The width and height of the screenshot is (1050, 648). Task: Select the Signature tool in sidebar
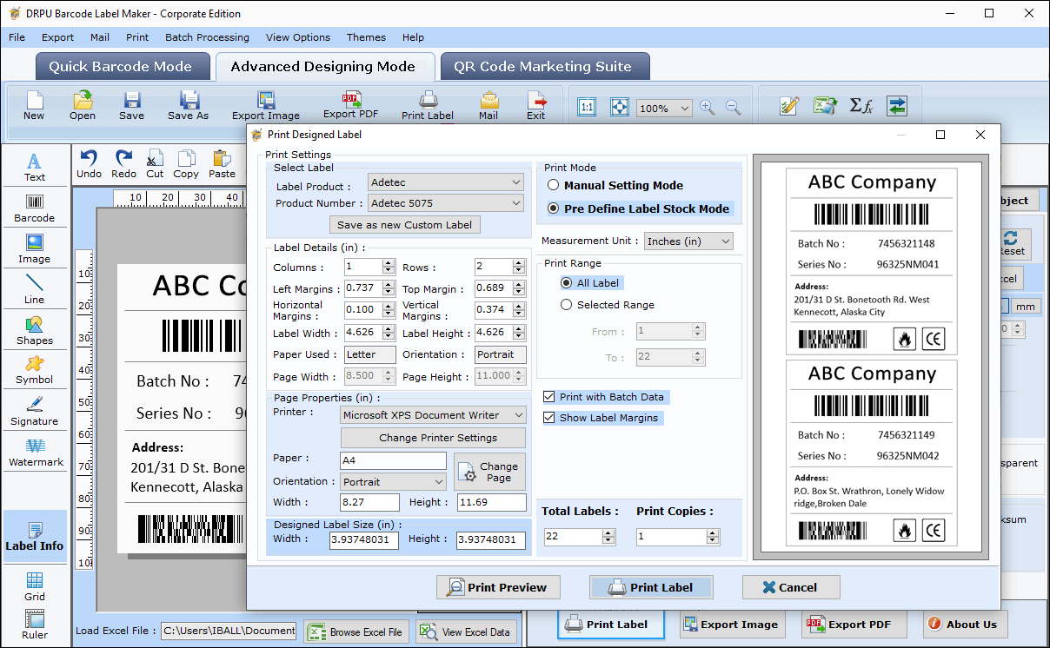(x=35, y=411)
